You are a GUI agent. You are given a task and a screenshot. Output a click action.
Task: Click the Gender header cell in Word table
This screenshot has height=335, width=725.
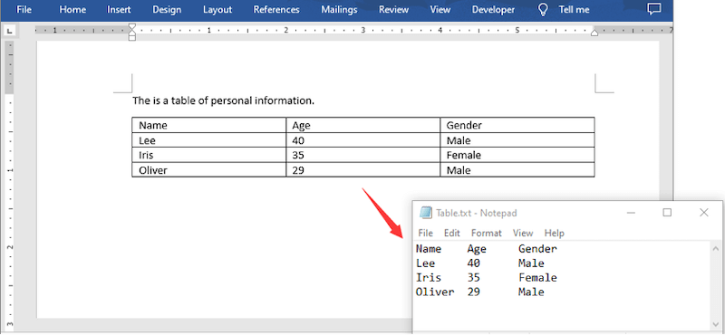[x=517, y=125]
